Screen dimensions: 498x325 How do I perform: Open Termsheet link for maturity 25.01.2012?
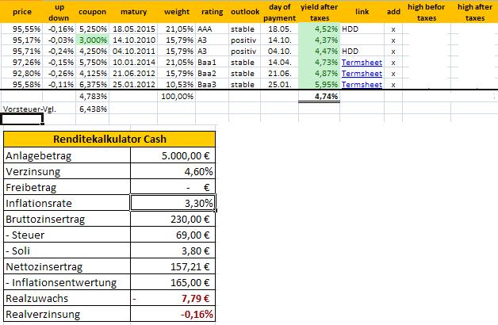click(x=357, y=83)
